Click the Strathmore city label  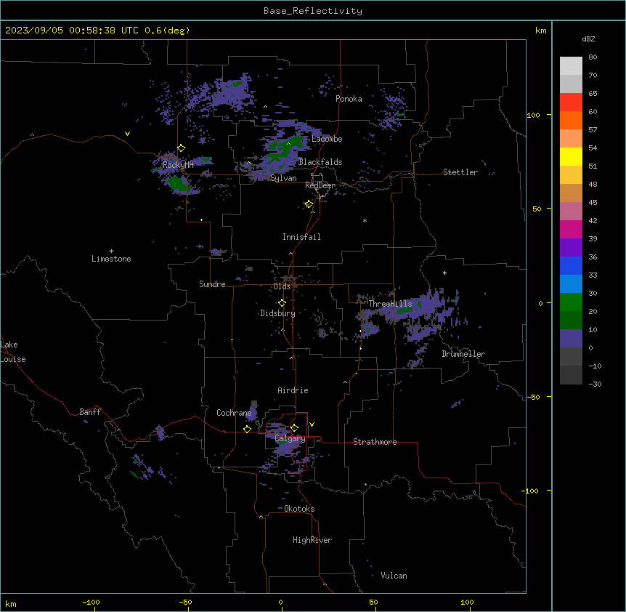375,442
